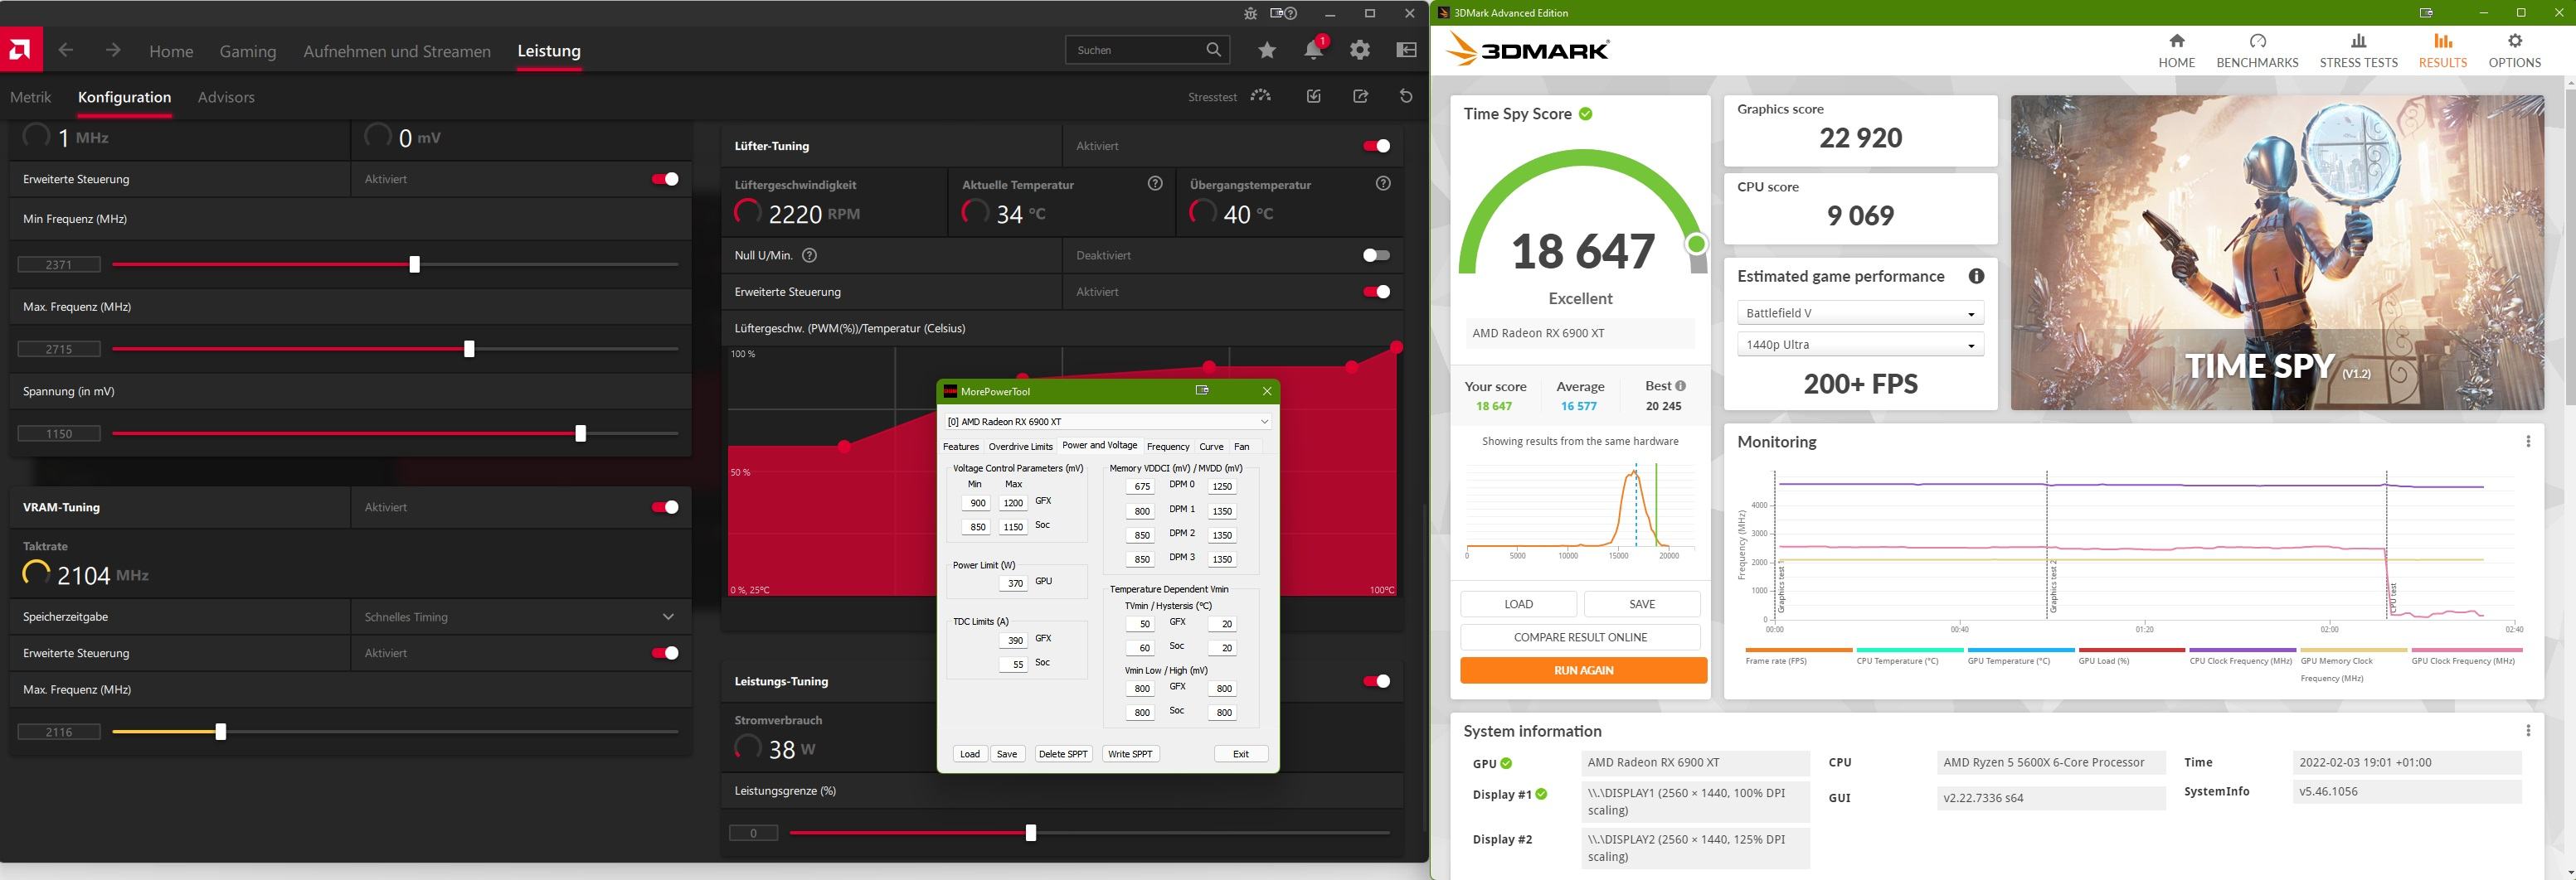Open favorites star in Radeon Software
This screenshot has width=2576, height=880.
coord(1267,50)
